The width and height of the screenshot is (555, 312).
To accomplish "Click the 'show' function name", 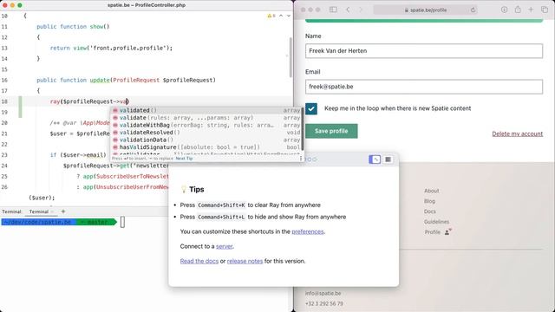I will (96, 27).
